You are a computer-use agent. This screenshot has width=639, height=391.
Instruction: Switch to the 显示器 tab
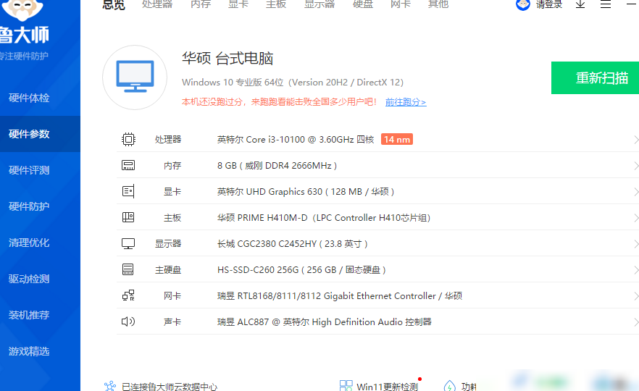tap(319, 4)
